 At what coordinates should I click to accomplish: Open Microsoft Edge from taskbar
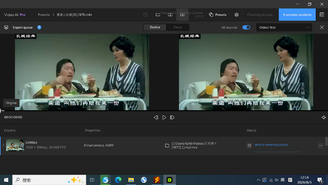(x=118, y=180)
